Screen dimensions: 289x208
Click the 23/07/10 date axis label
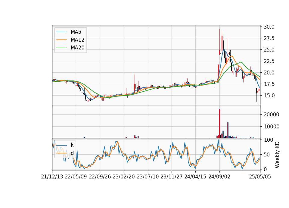(148, 177)
